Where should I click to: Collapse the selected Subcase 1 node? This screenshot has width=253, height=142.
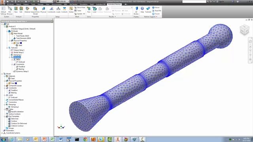[x=9, y=57]
